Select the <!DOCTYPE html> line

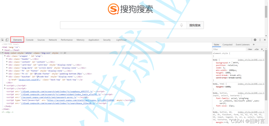click(10, 44)
